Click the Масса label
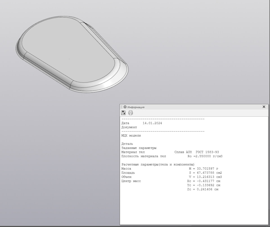Image resolution: width=270 pixels, height=227 pixels. tap(126, 169)
